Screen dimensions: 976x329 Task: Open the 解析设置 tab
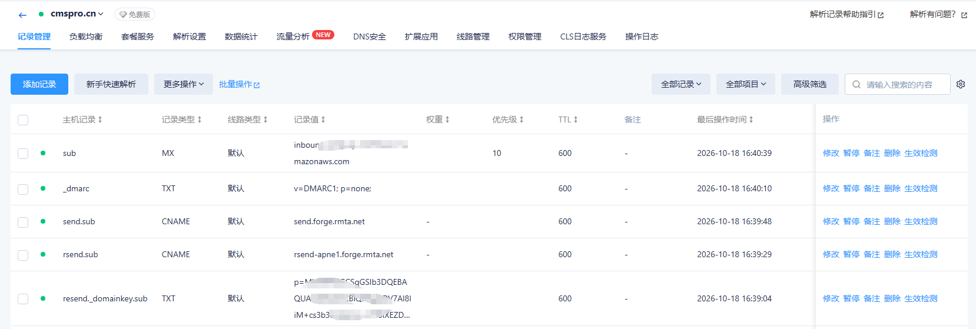(x=190, y=36)
